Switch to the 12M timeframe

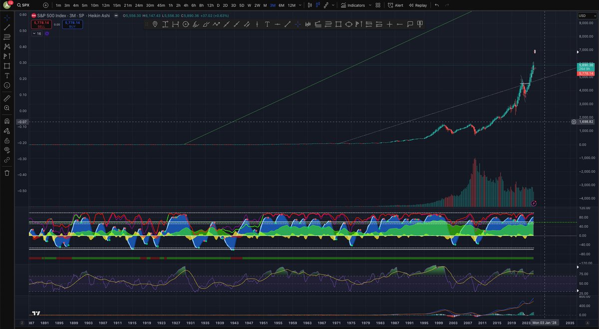pyautogui.click(x=292, y=5)
